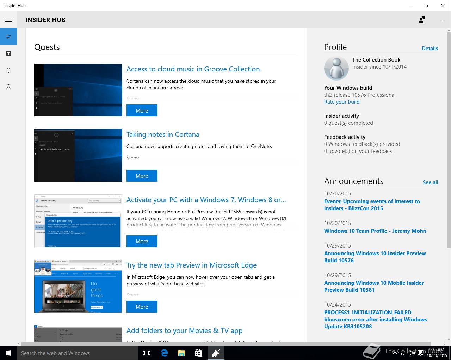Click the Quests section heading
451x360 pixels.
coord(47,47)
